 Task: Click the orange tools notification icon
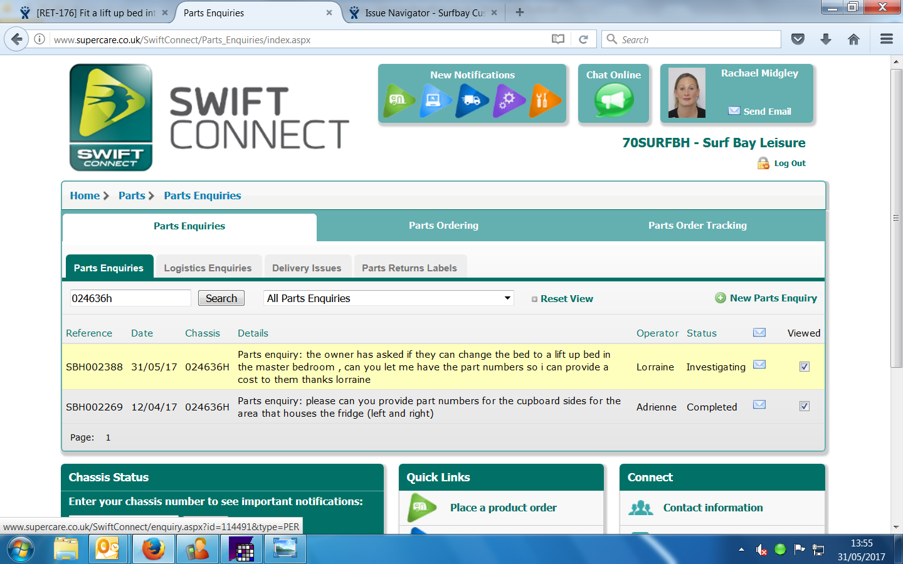click(544, 100)
